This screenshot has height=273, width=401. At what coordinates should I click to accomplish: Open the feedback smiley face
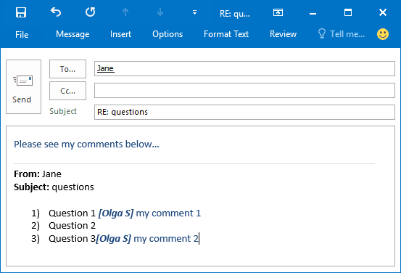(383, 34)
